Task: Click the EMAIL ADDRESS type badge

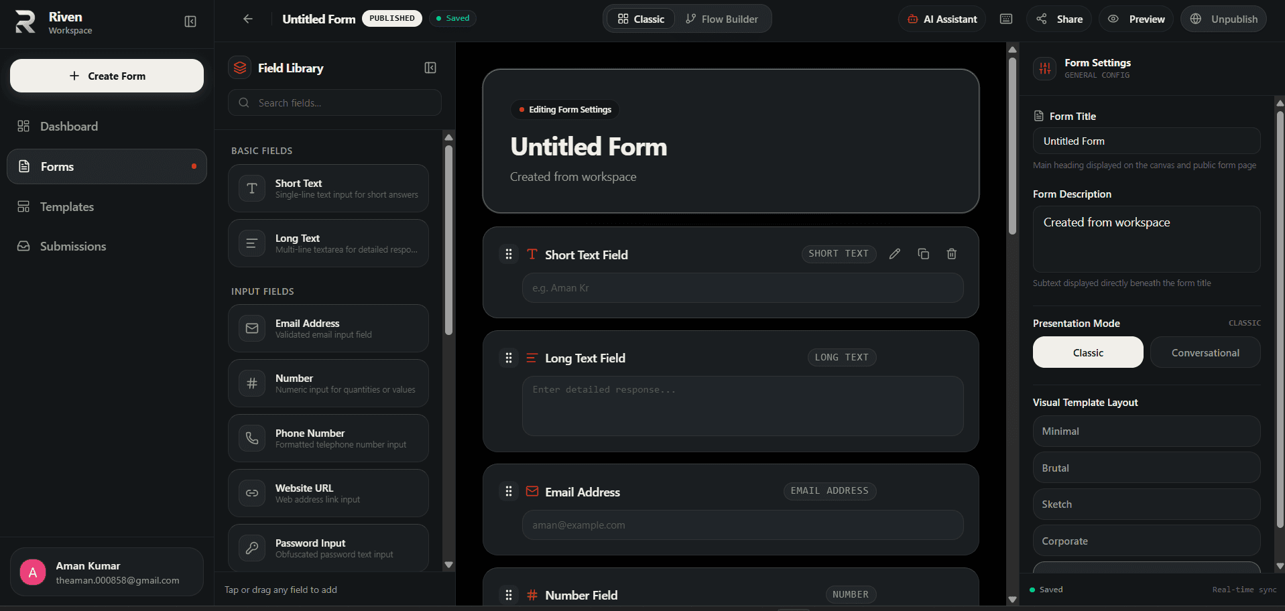Action: pyautogui.click(x=829, y=491)
